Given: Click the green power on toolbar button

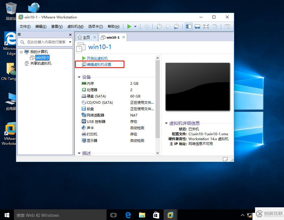Looking at the screenshot, I should (x=129, y=27).
